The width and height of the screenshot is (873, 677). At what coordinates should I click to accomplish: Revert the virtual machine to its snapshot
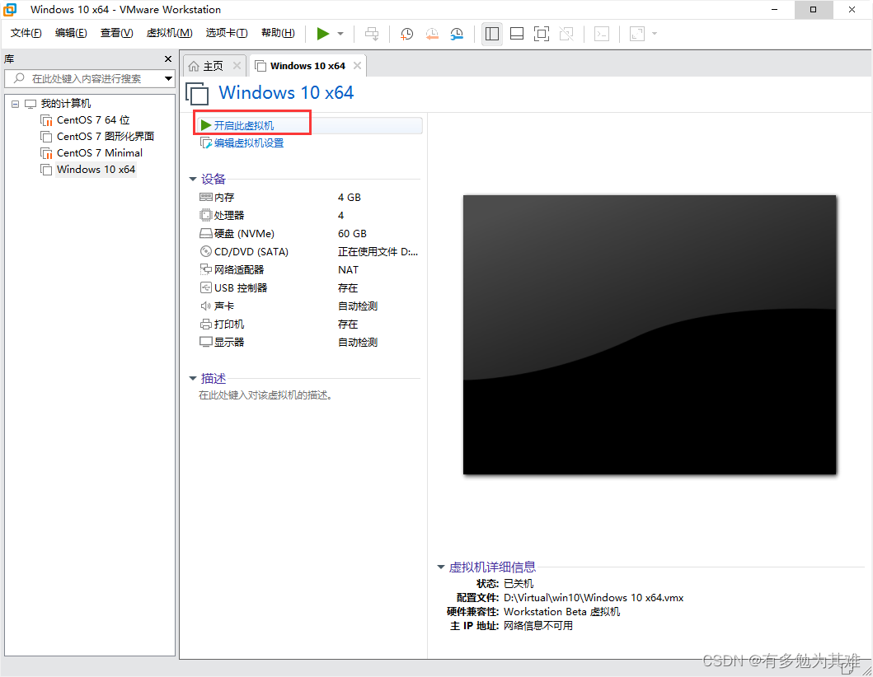click(x=432, y=34)
